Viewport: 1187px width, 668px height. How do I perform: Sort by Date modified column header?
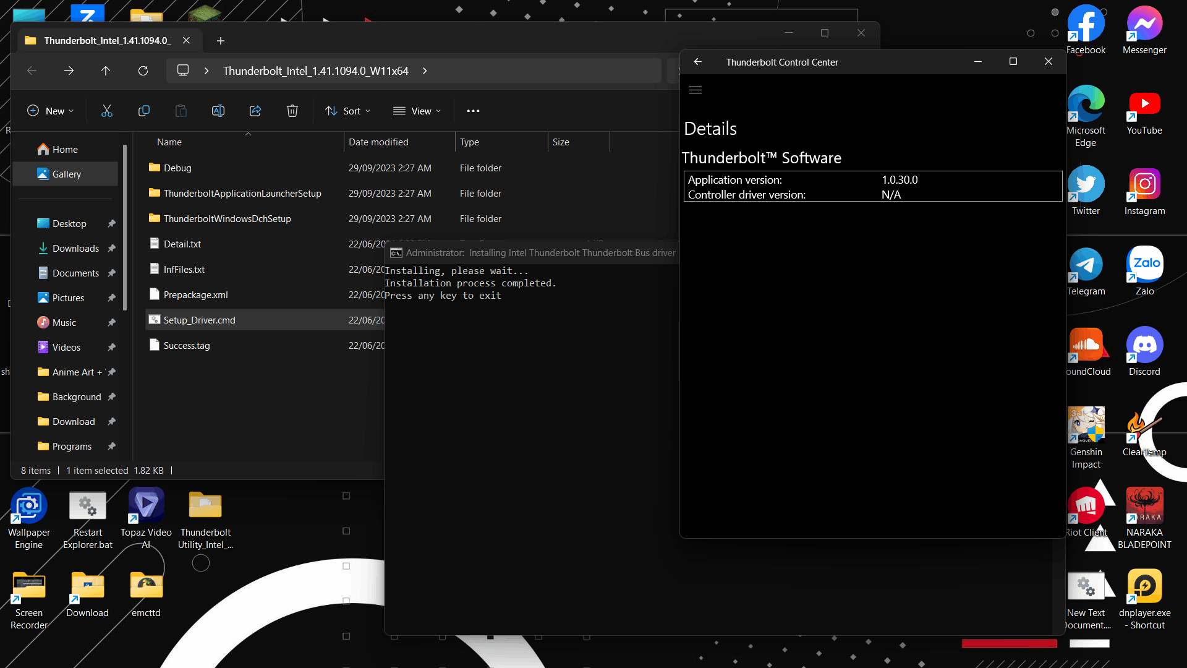click(x=378, y=142)
